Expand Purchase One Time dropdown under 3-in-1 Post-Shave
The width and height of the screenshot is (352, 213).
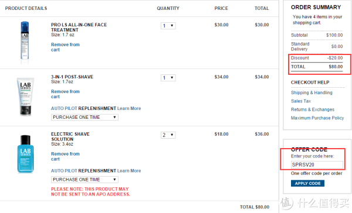click(84, 117)
